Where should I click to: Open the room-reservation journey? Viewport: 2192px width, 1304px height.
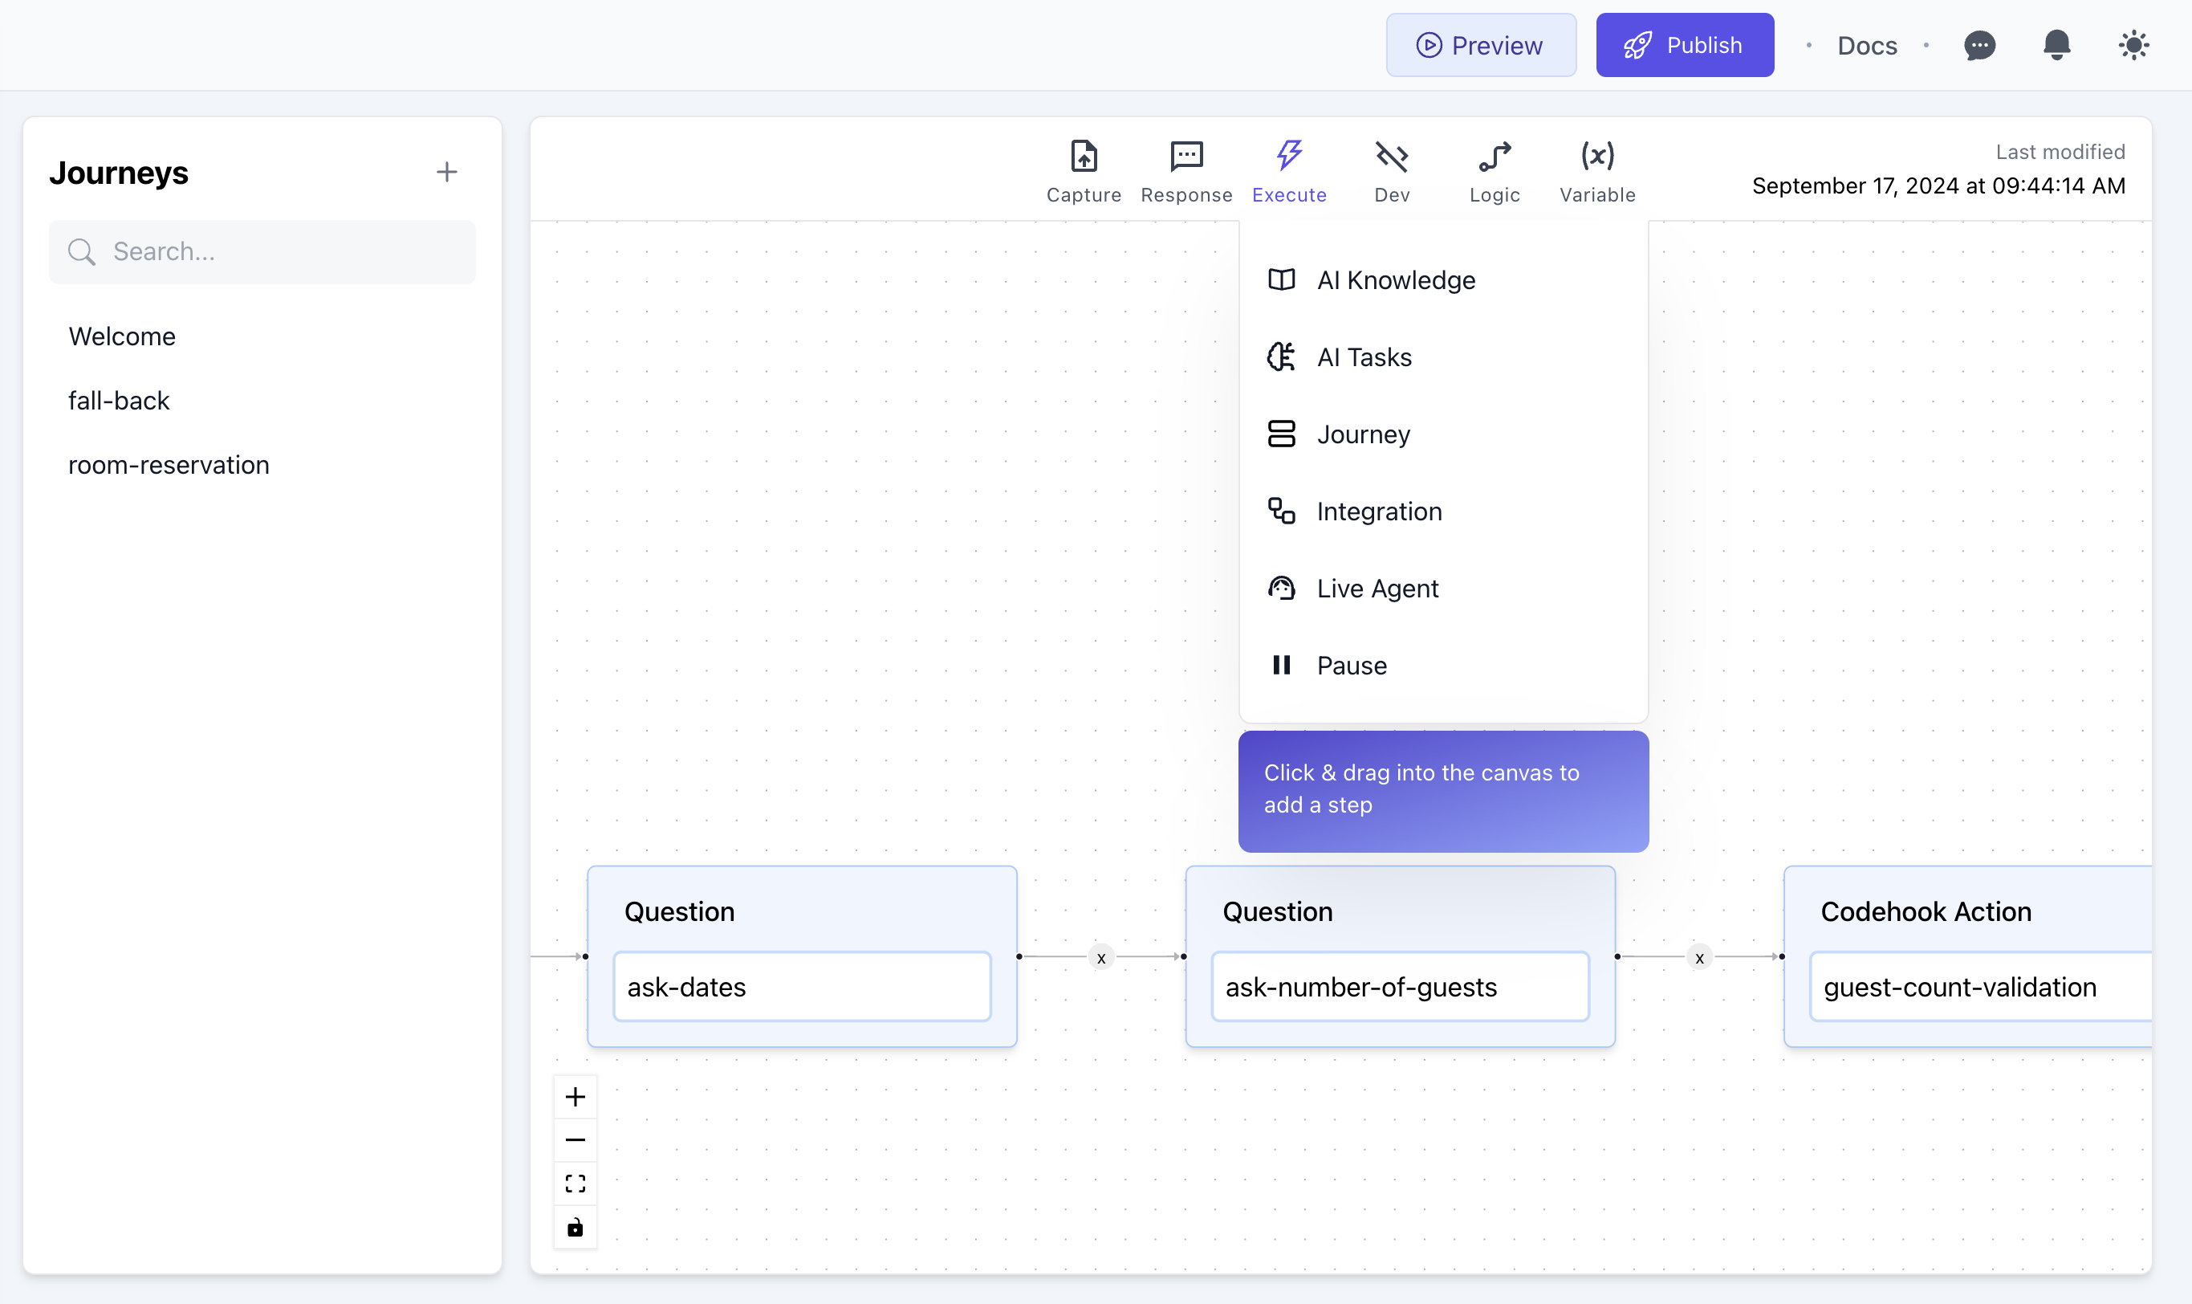(169, 464)
